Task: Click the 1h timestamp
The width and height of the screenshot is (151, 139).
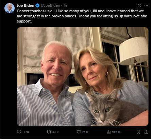Action: point(65,5)
